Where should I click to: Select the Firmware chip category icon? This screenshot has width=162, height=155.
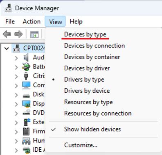click(x=26, y=131)
